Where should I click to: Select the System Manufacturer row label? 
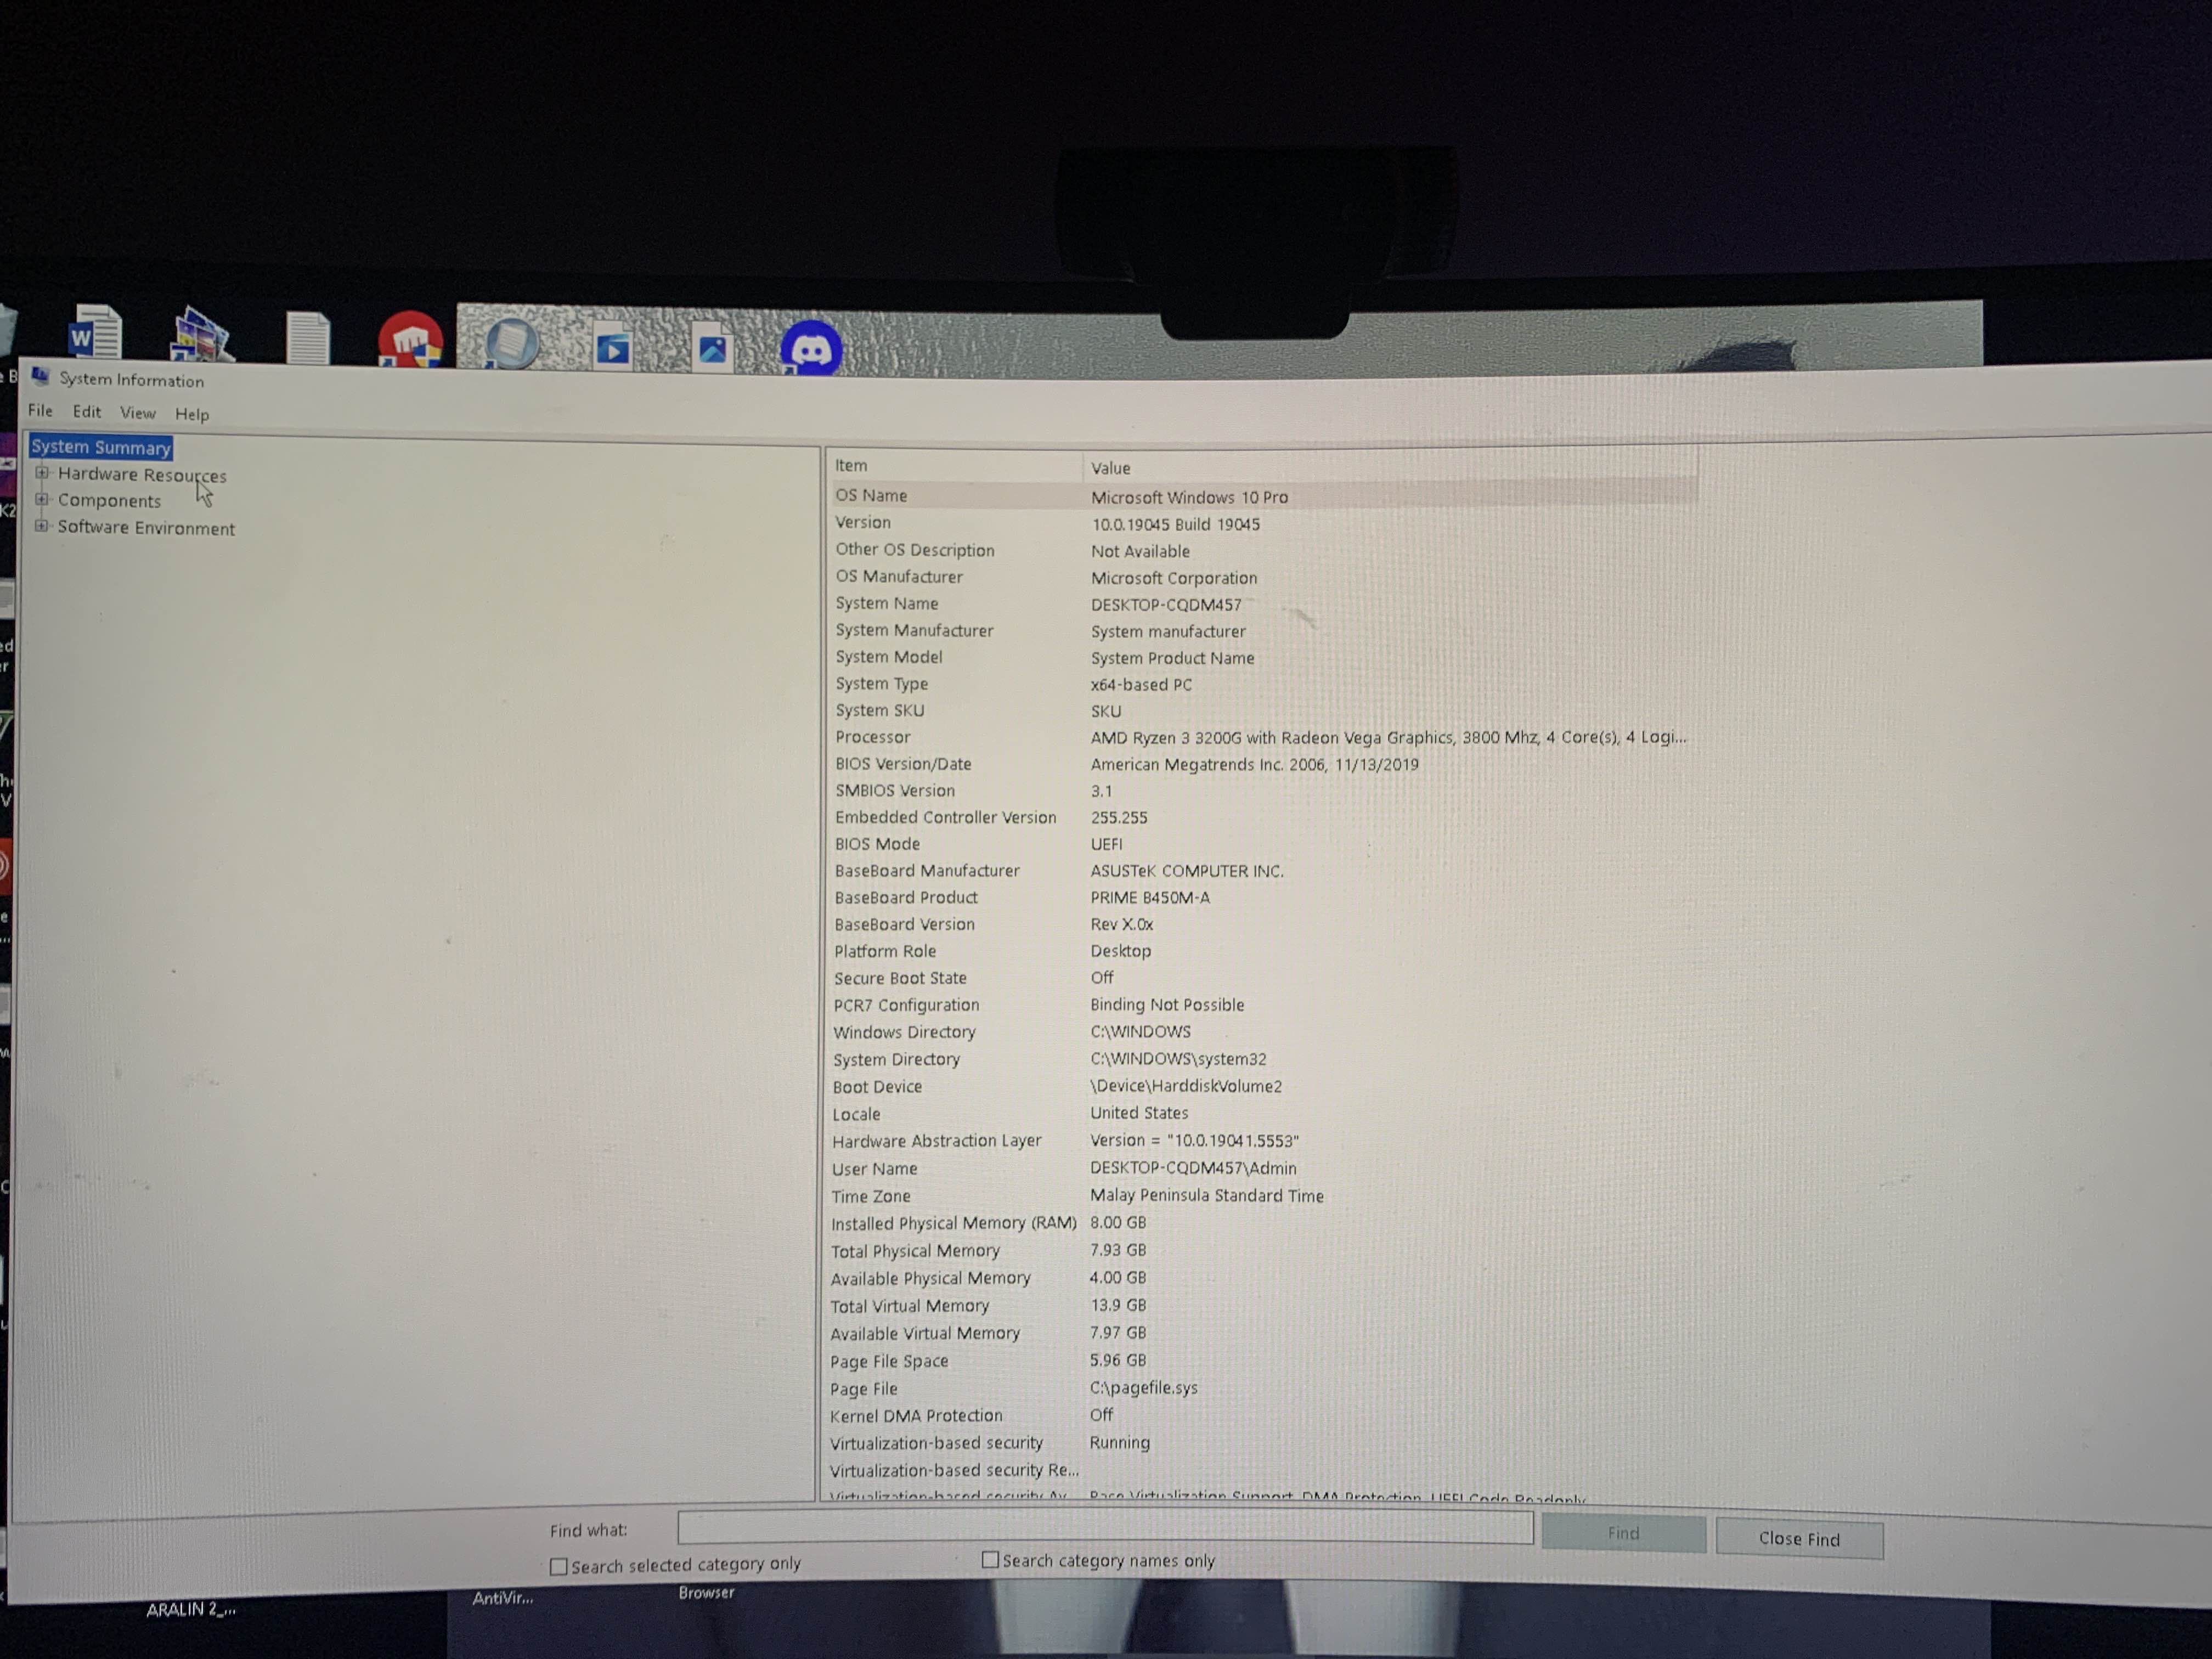coord(915,630)
